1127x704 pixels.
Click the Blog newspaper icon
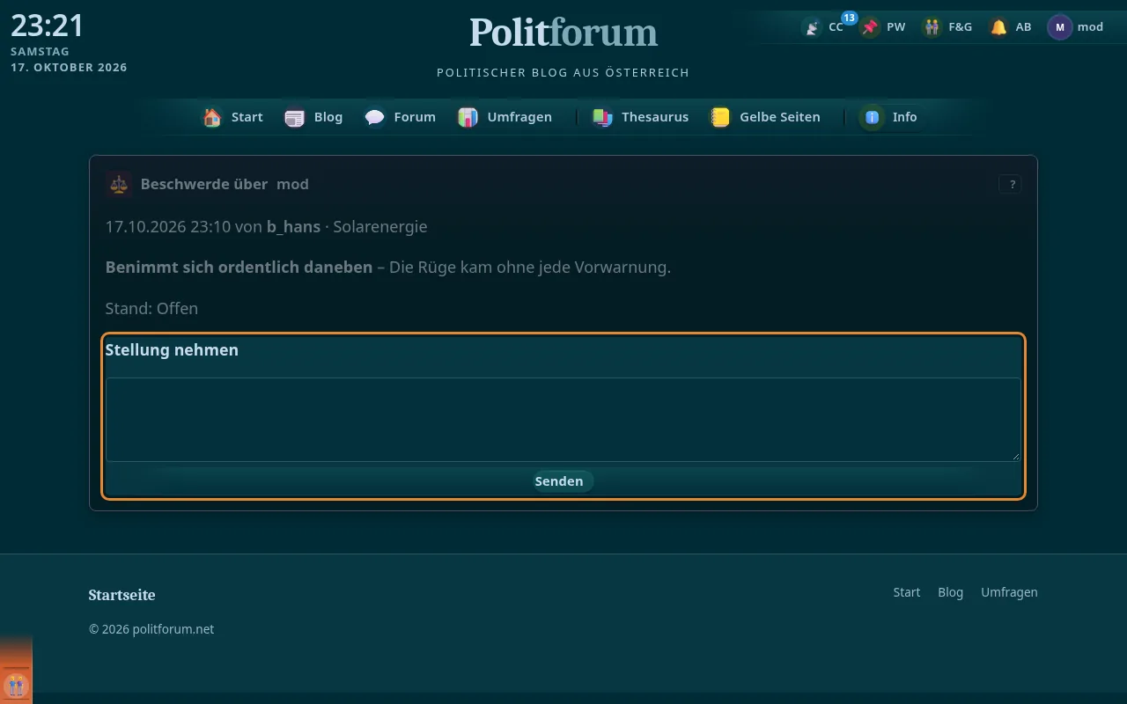point(294,117)
